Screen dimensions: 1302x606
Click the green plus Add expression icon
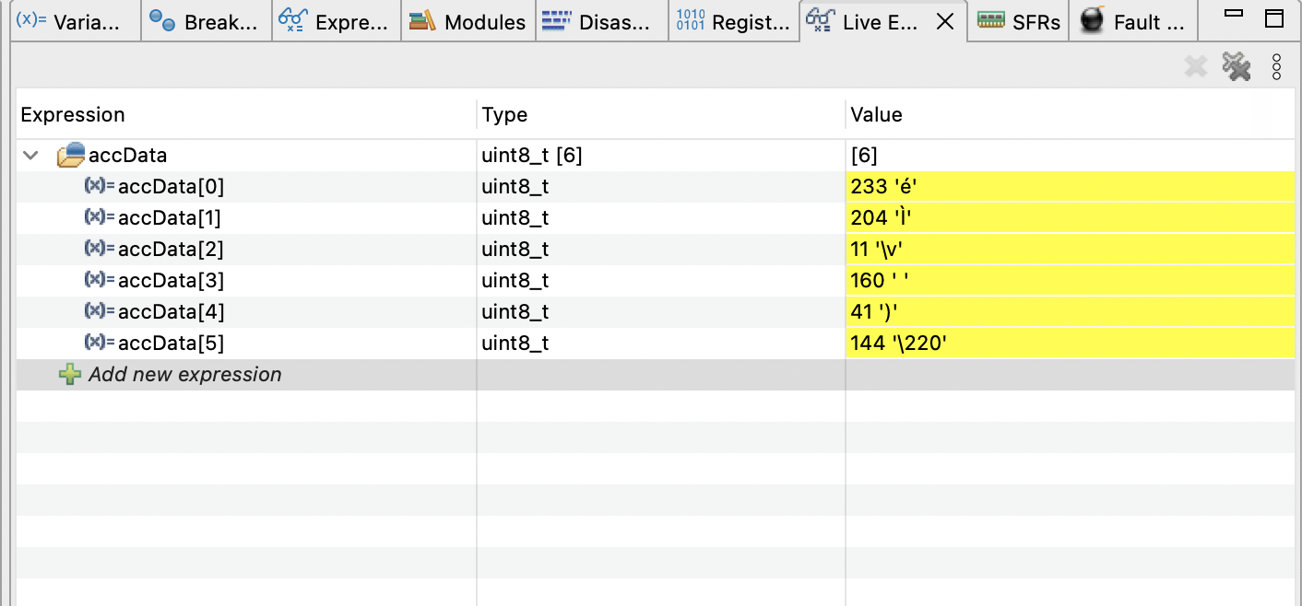tap(69, 375)
